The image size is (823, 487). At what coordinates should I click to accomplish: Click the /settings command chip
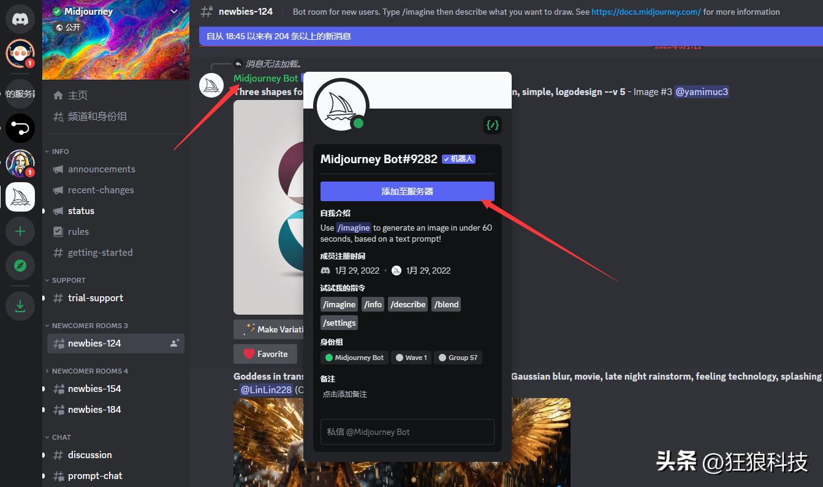click(x=339, y=323)
